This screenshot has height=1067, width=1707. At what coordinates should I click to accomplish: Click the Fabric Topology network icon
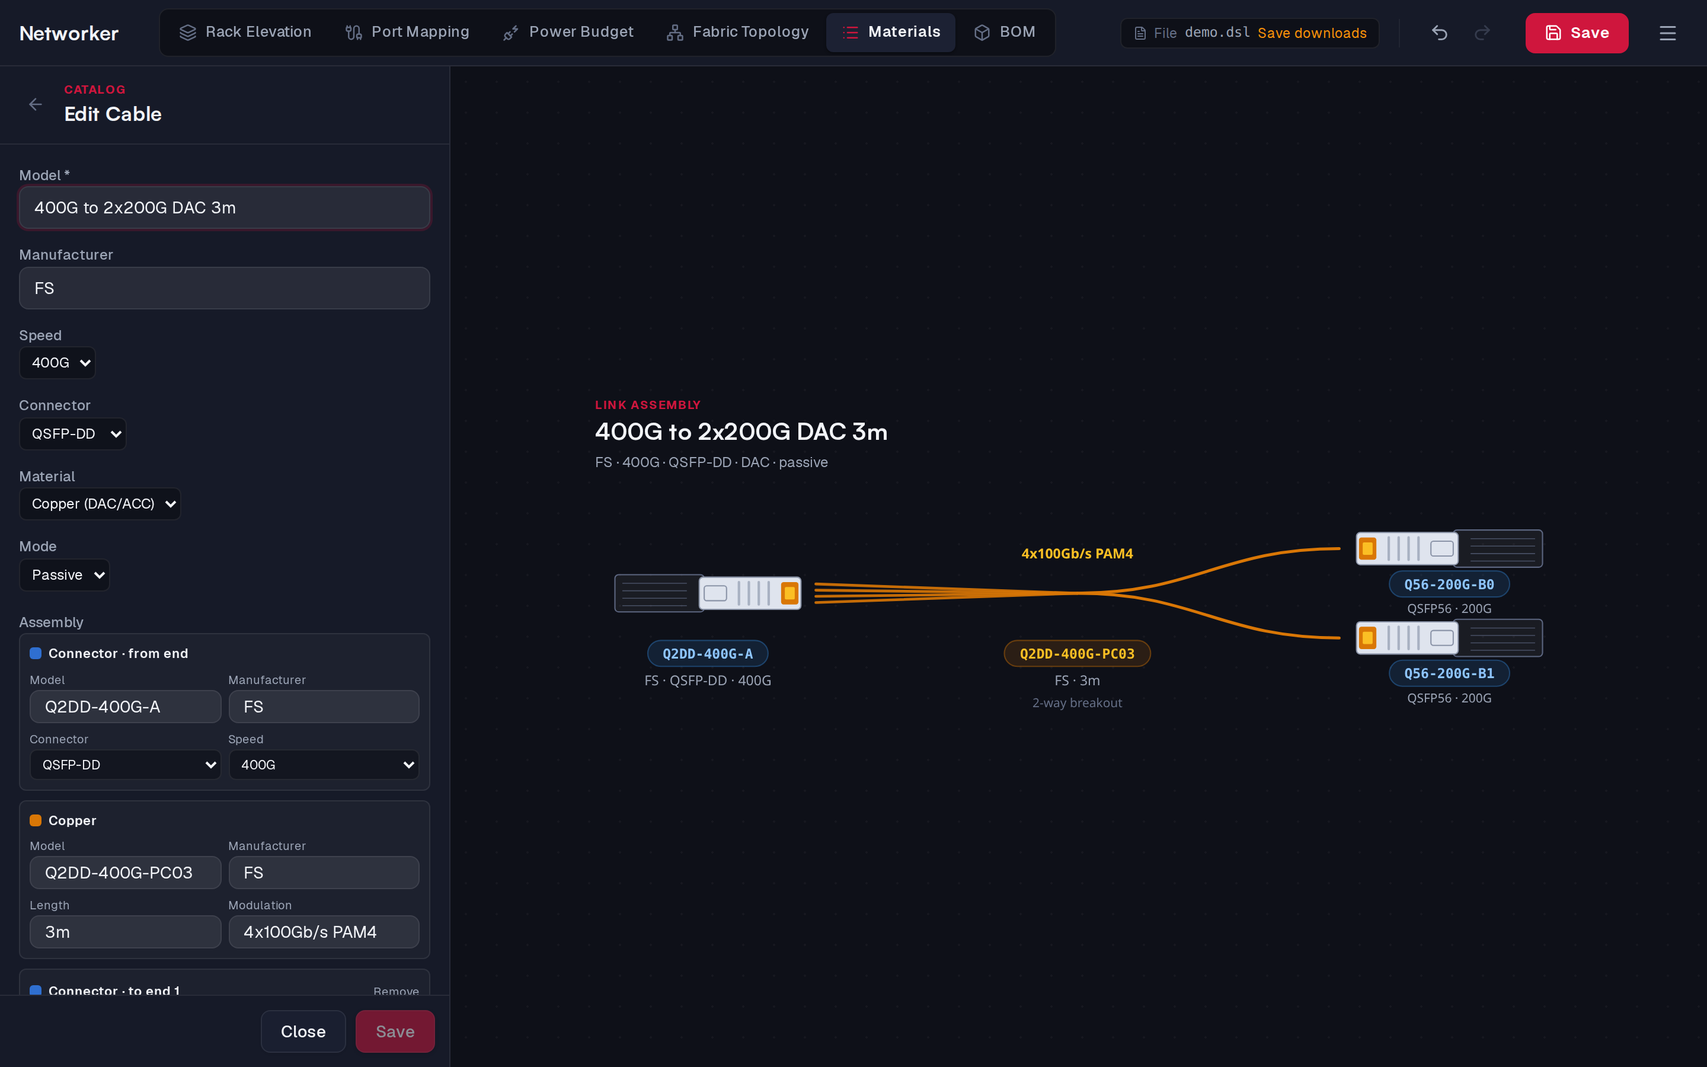675,33
